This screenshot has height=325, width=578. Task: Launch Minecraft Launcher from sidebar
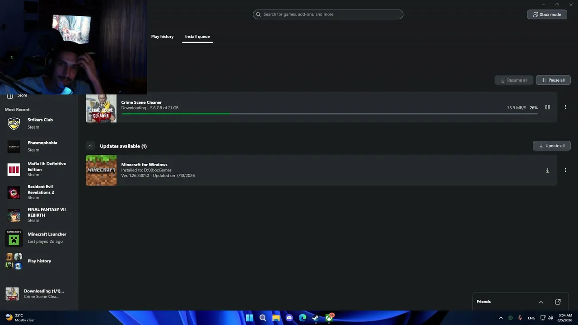tap(39, 238)
